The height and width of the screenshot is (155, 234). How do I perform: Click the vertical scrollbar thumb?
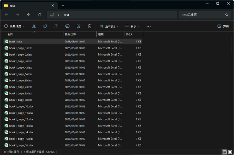point(232,45)
